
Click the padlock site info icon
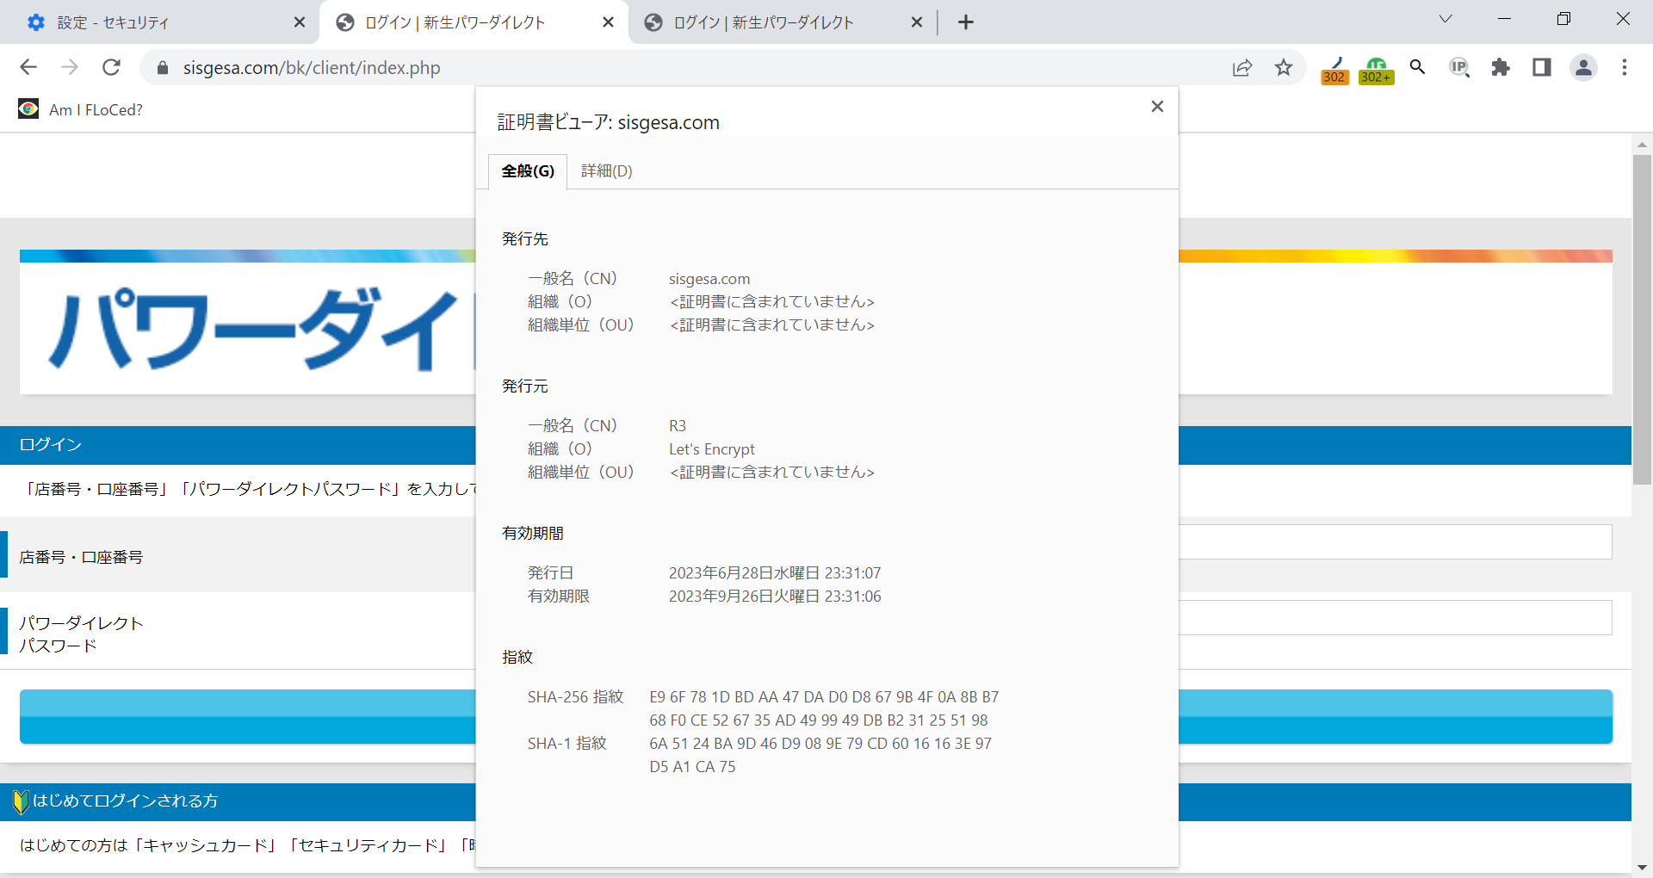tap(162, 67)
